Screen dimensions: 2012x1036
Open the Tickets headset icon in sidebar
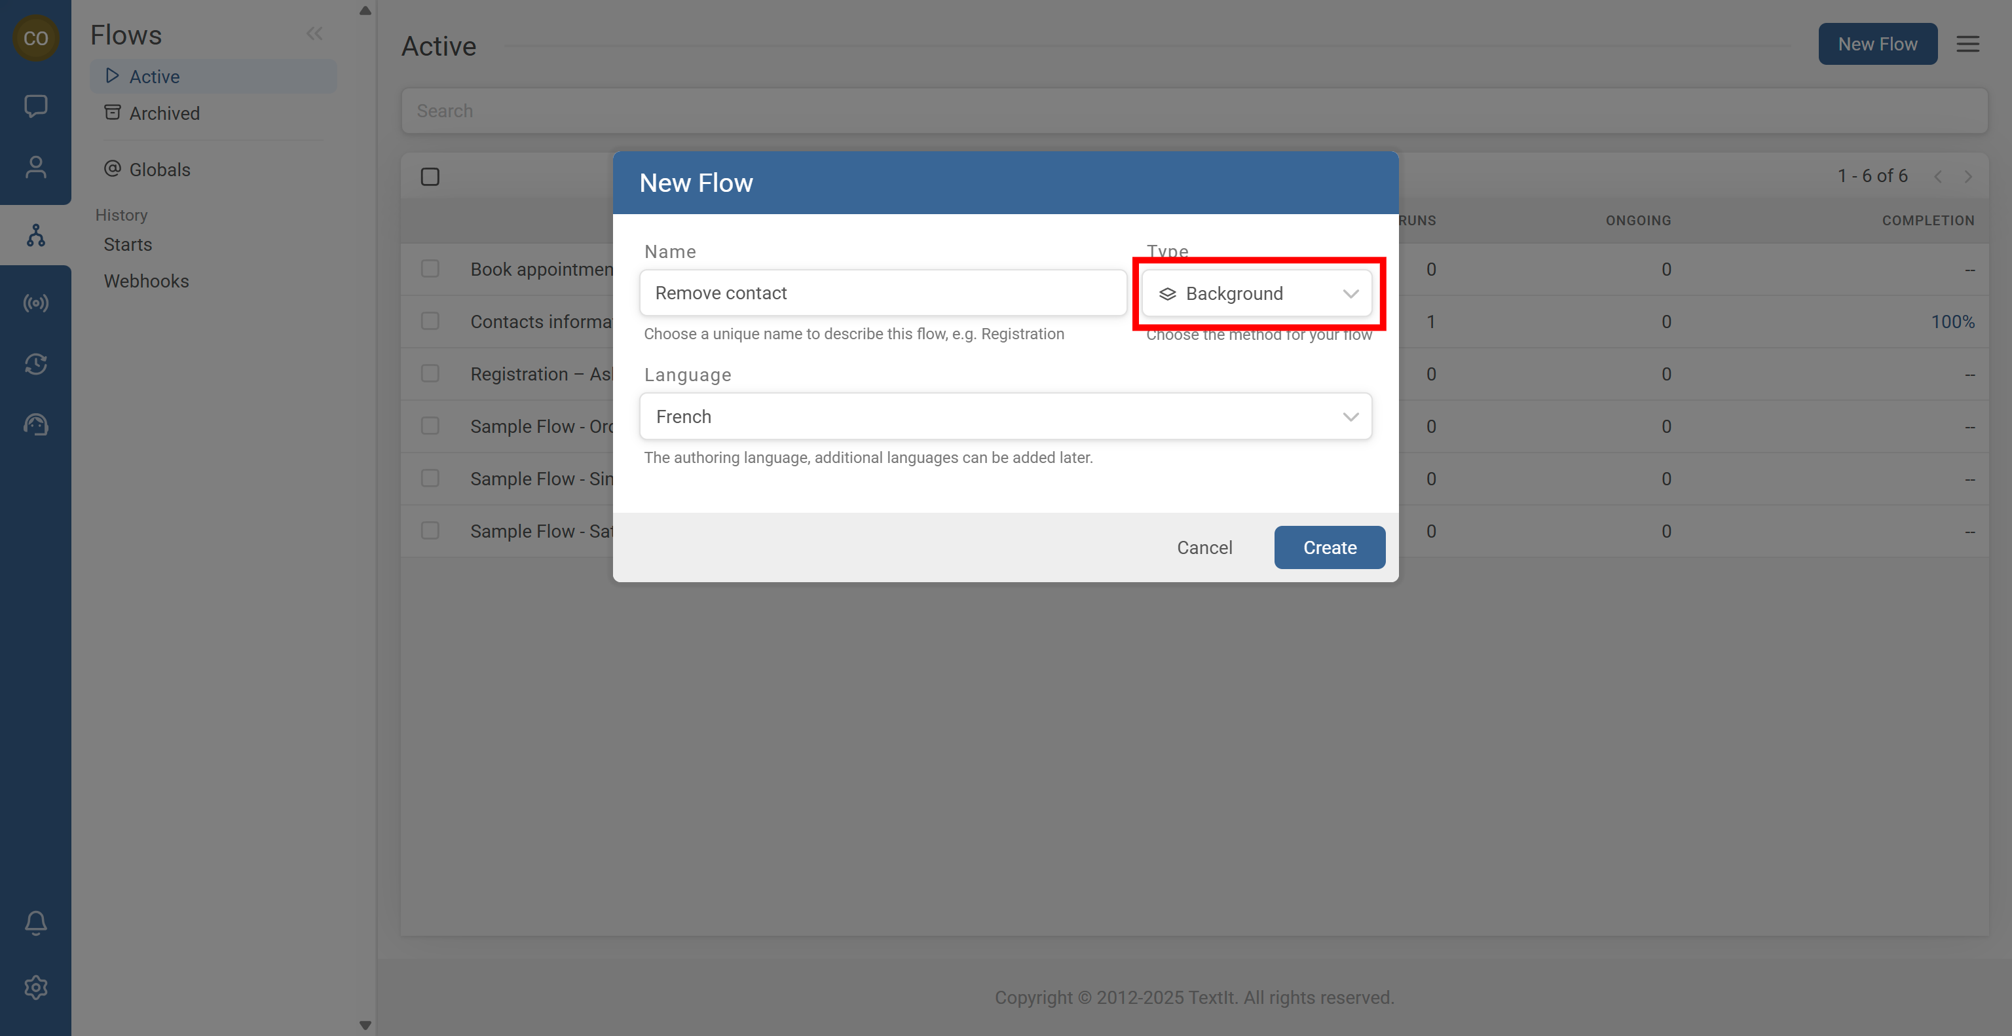35,425
